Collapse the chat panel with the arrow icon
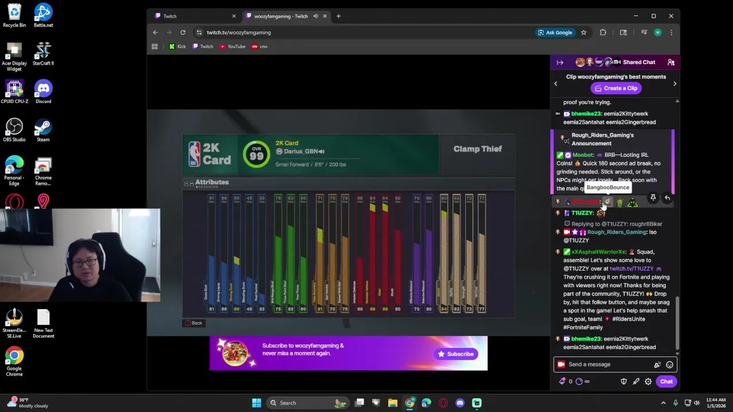Viewport: 733px width, 412px height. tap(560, 62)
